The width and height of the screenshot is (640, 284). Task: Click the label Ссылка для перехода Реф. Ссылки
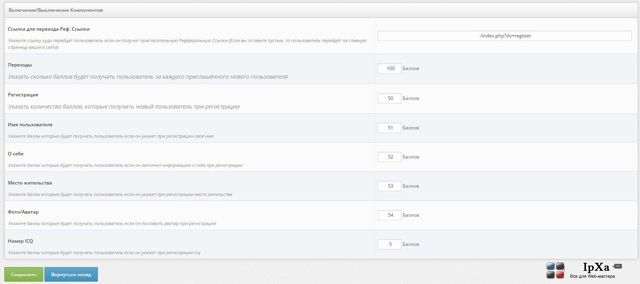[x=49, y=29]
